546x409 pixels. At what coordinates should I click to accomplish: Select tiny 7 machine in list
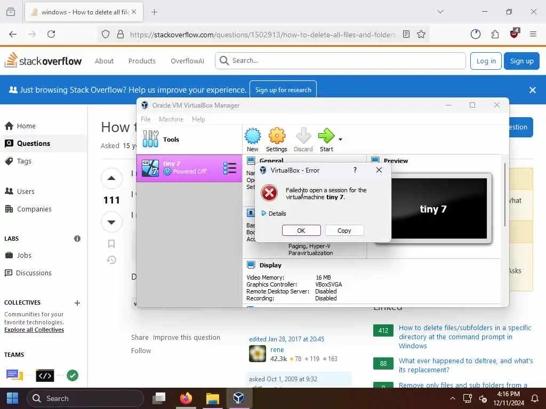(189, 168)
